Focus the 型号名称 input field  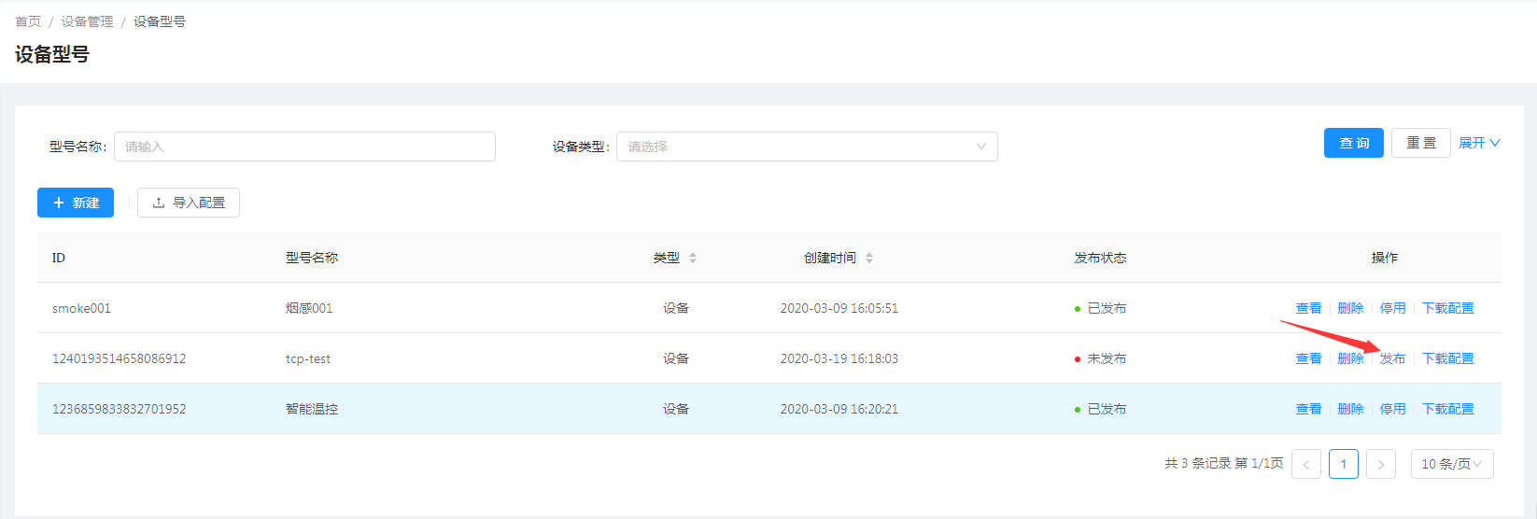304,147
